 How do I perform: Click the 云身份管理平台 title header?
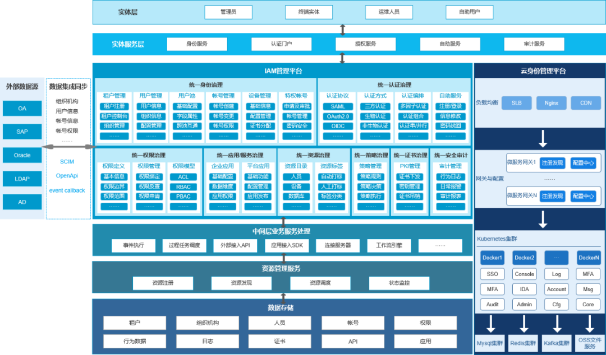539,71
